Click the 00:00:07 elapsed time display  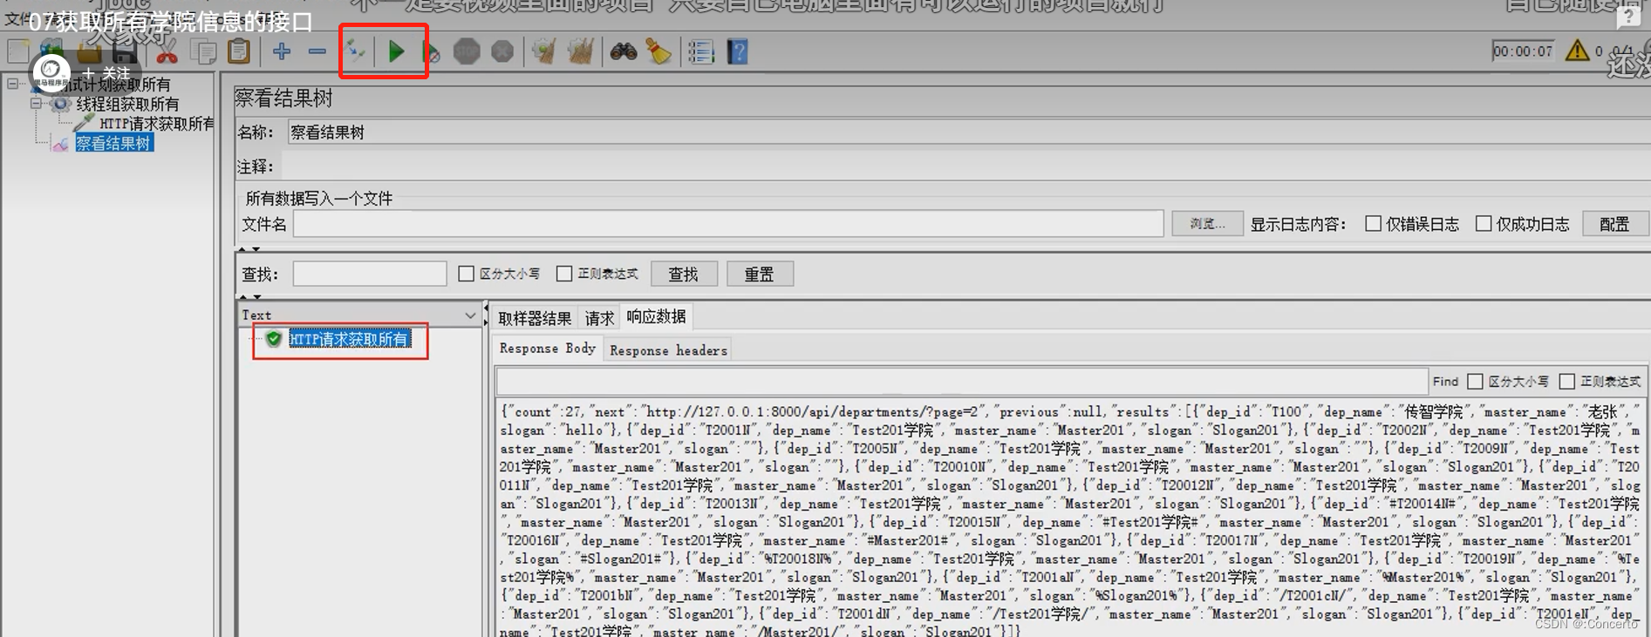tap(1523, 51)
